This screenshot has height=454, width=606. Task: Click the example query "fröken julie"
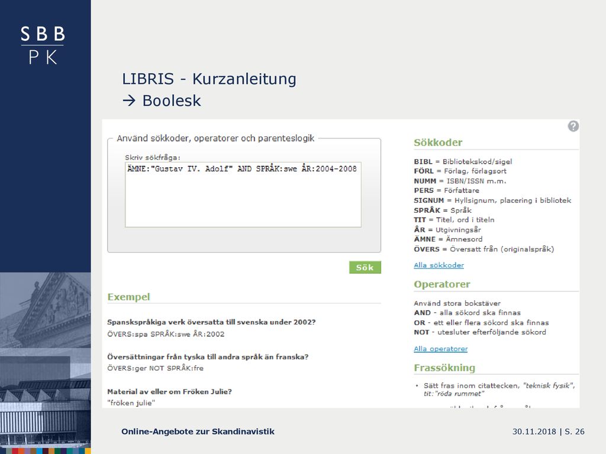point(131,403)
